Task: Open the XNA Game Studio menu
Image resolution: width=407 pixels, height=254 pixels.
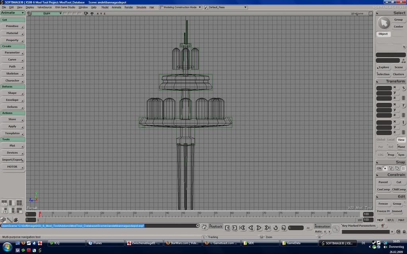Action: pyautogui.click(x=65, y=7)
